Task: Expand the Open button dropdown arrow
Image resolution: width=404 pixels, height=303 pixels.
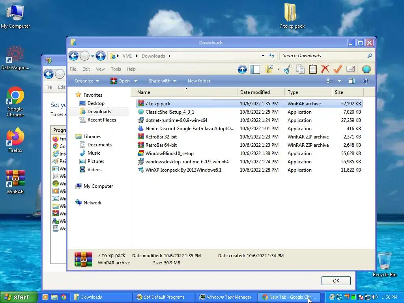Action: click(136, 81)
